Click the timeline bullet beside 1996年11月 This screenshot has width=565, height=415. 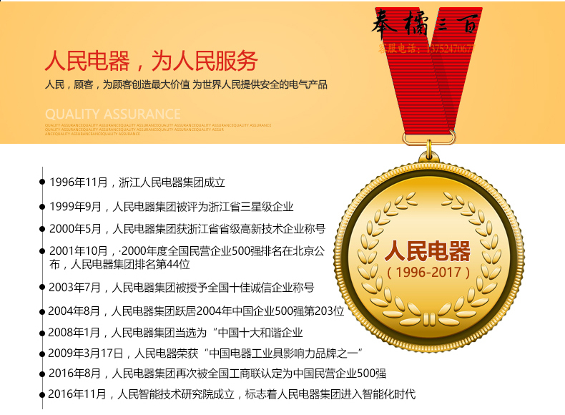[x=42, y=182]
